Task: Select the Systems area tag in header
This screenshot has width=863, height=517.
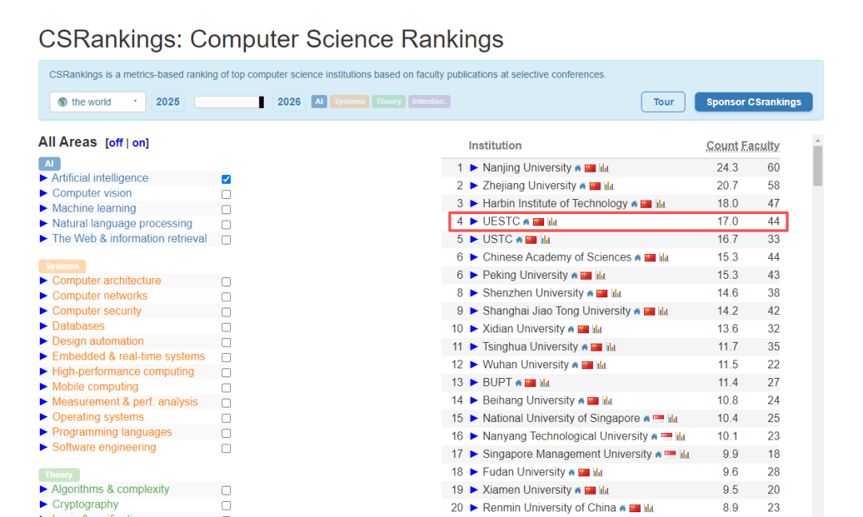Action: coord(349,102)
